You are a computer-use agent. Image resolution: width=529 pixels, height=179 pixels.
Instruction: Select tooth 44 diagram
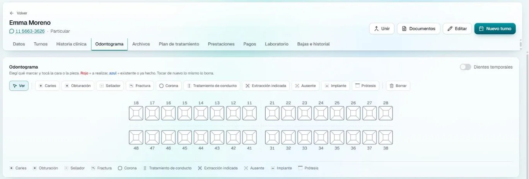(x=201, y=137)
